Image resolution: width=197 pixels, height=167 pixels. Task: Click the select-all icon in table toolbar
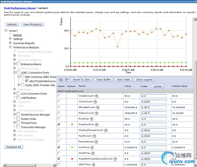(61, 80)
